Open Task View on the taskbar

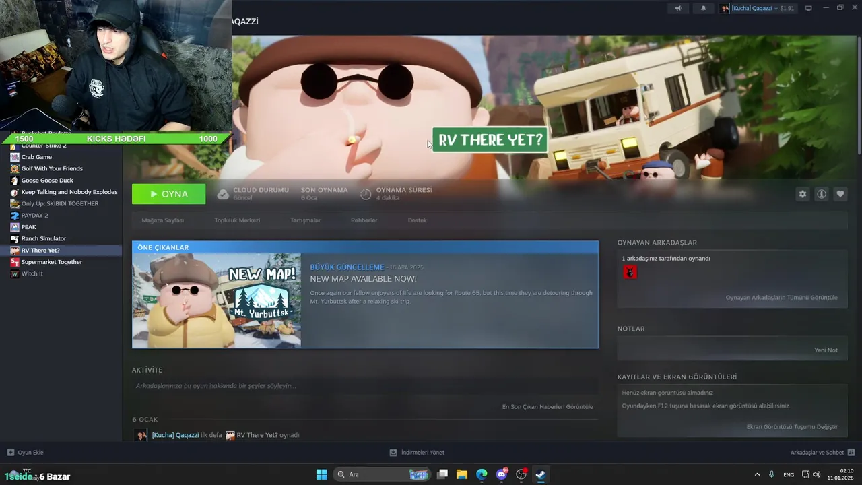click(x=442, y=474)
